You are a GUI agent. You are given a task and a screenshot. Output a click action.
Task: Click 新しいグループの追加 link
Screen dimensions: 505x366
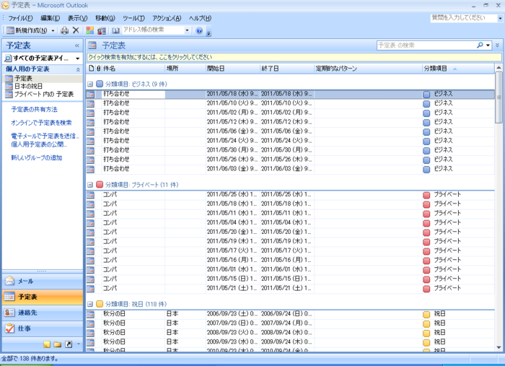point(36,158)
